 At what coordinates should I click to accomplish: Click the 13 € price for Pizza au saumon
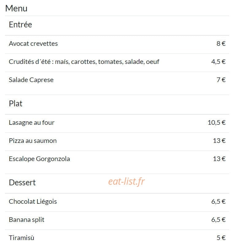coord(219,141)
